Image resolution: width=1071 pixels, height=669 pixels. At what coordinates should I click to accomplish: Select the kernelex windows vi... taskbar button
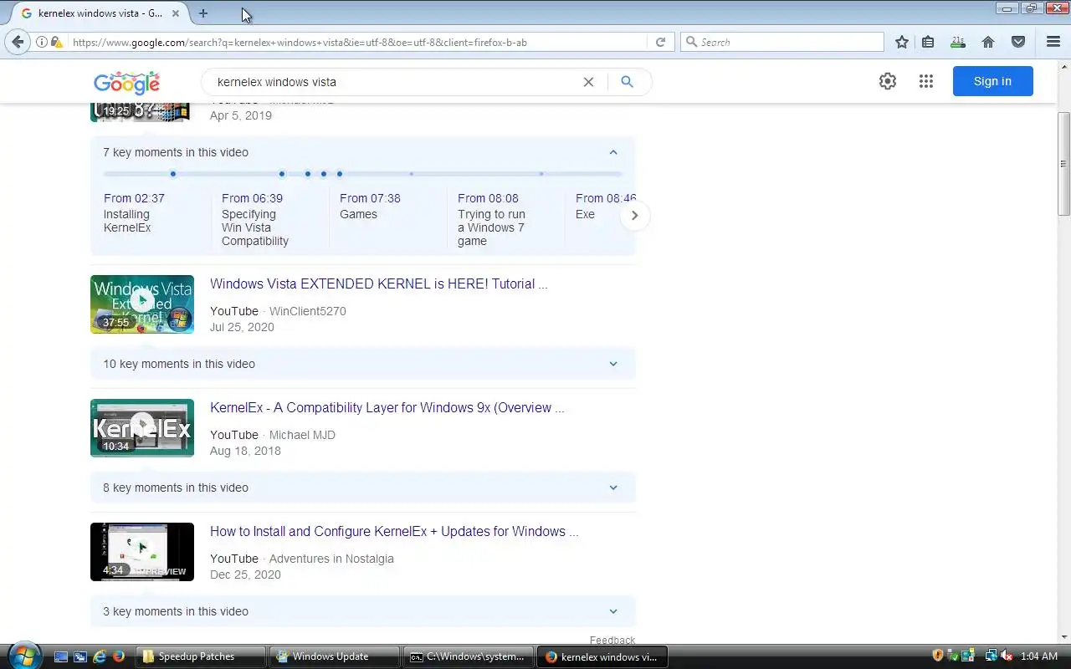coord(602,656)
